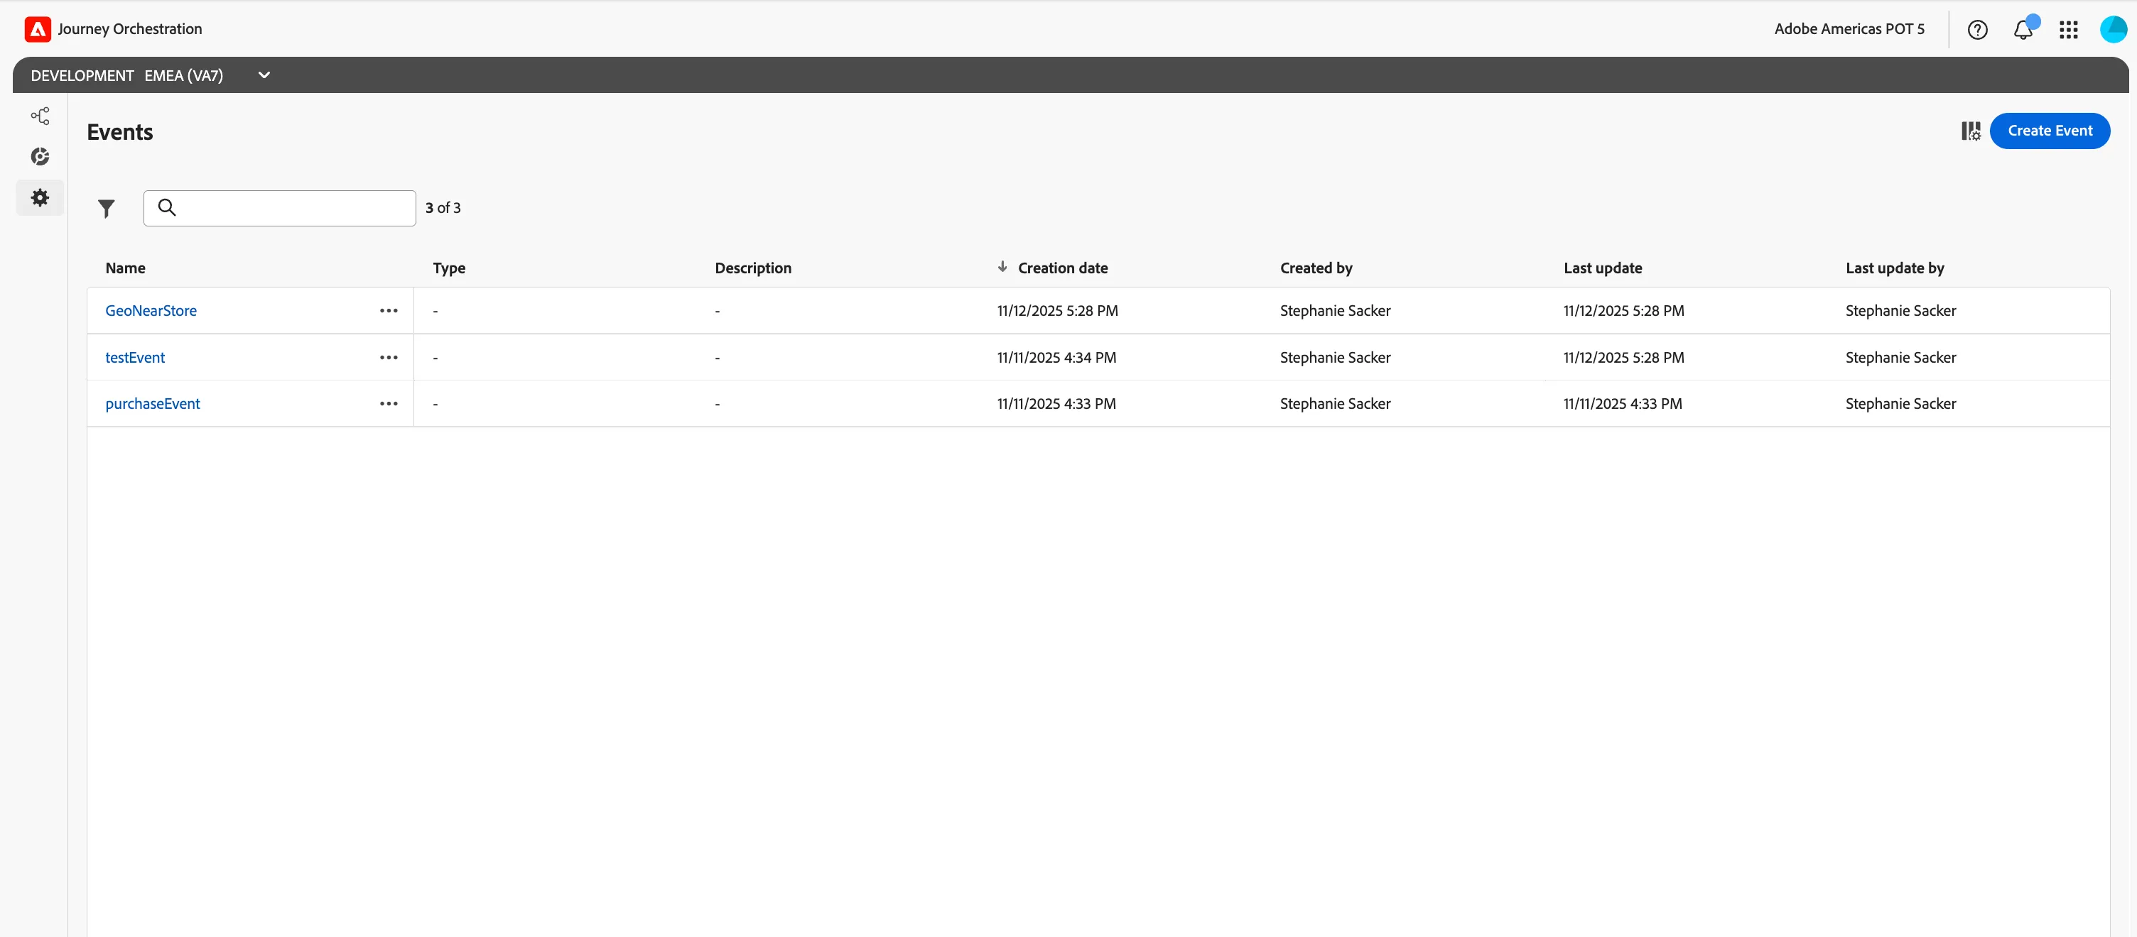Select the administration gear icon
This screenshot has width=2137, height=937.
click(x=40, y=197)
